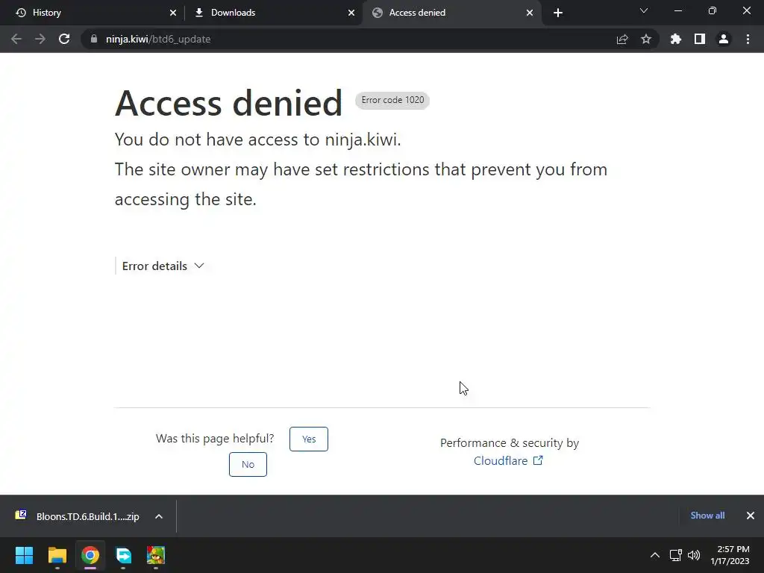The height and width of the screenshot is (573, 764).
Task: Open the Extensions puzzle icon
Action: [x=676, y=39]
